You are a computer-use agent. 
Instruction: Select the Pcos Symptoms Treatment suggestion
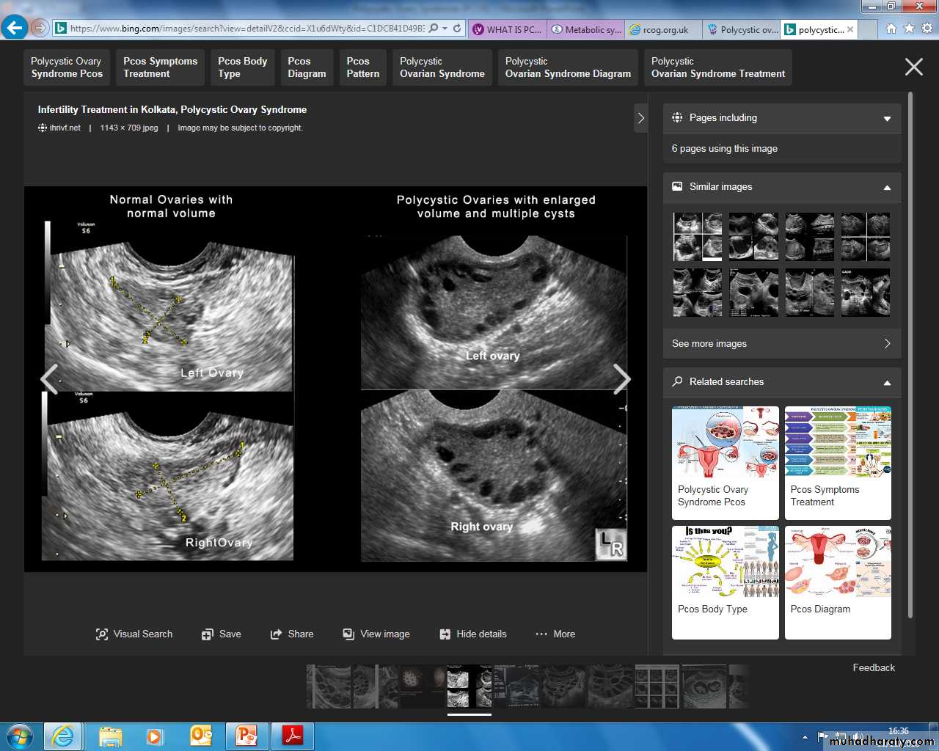[160, 67]
